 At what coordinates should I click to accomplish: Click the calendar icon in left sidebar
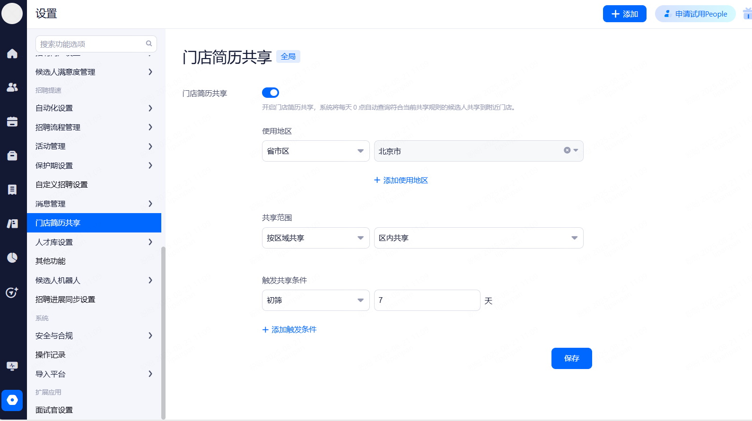pos(12,121)
